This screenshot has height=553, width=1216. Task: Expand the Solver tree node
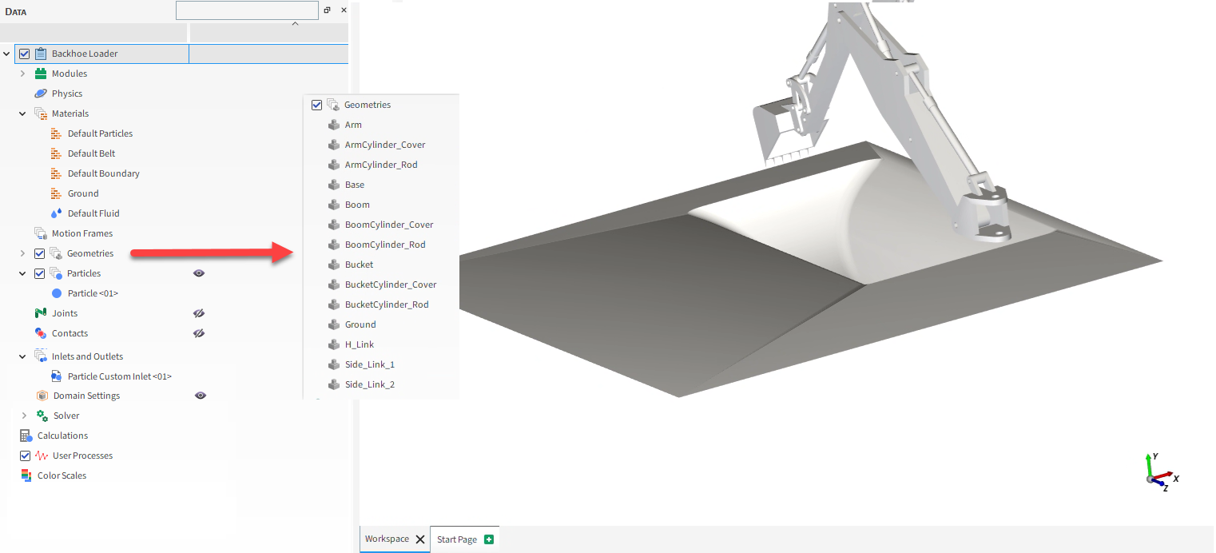coord(24,416)
